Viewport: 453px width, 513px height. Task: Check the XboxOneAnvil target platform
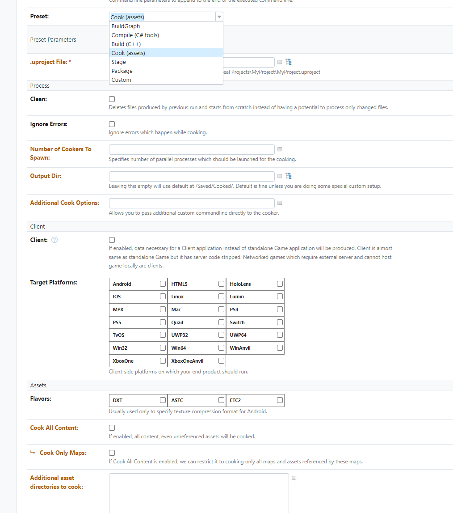click(x=221, y=360)
